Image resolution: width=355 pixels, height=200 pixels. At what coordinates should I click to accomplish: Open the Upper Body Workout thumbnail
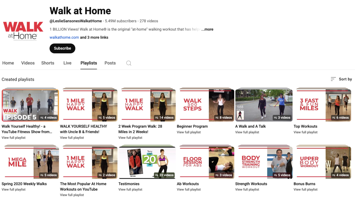coord(322,163)
